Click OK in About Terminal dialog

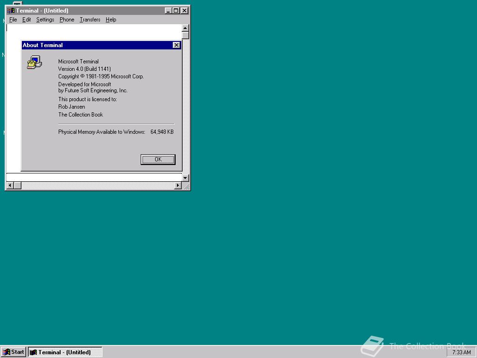[158, 159]
